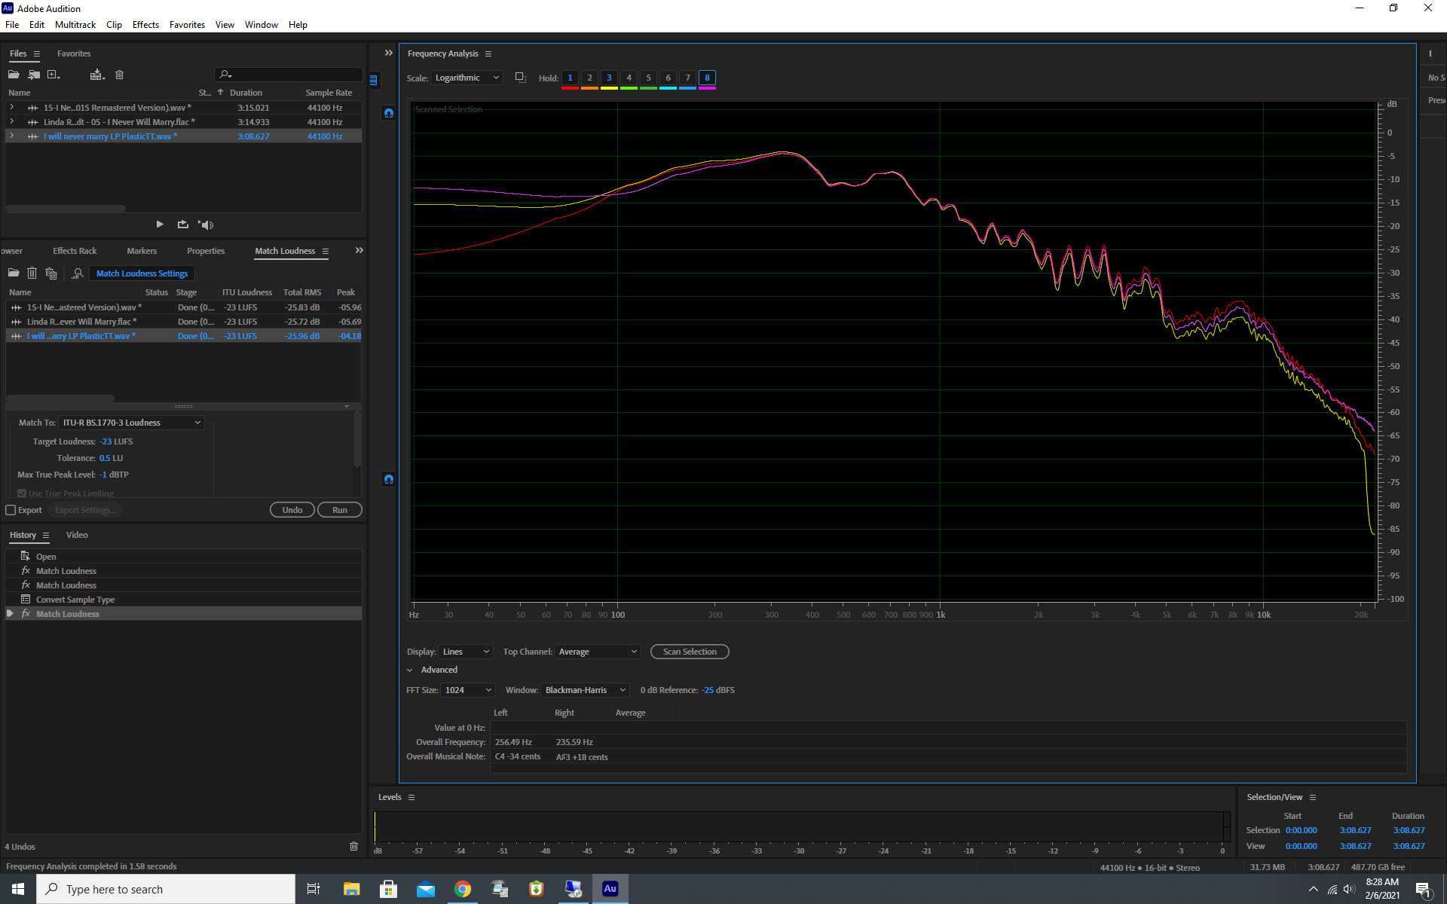Expand the Linda Ronstadt flac file row
This screenshot has width=1447, height=904.
coord(11,121)
